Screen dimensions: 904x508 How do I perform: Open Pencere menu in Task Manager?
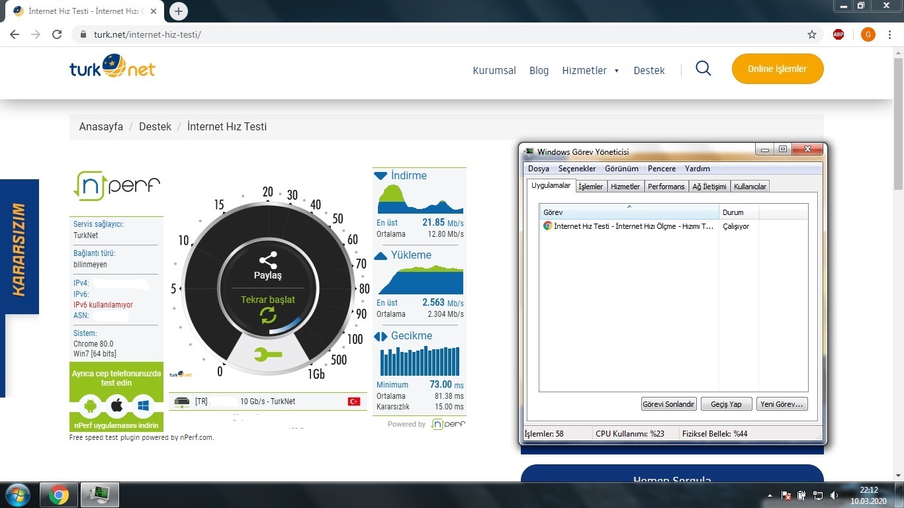click(x=662, y=169)
